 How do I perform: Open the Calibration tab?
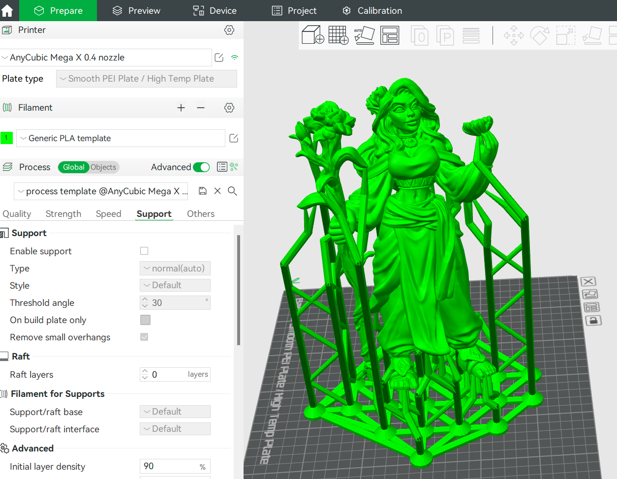click(x=372, y=10)
